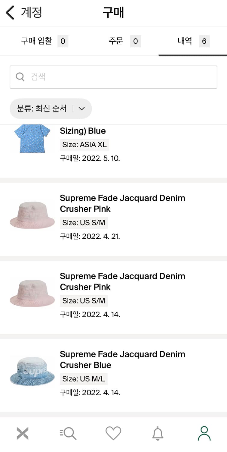This screenshot has width=227, height=452.
Task: Open the Pink Crusher order purchased 2022. 4. 14.
Action: tap(122, 281)
